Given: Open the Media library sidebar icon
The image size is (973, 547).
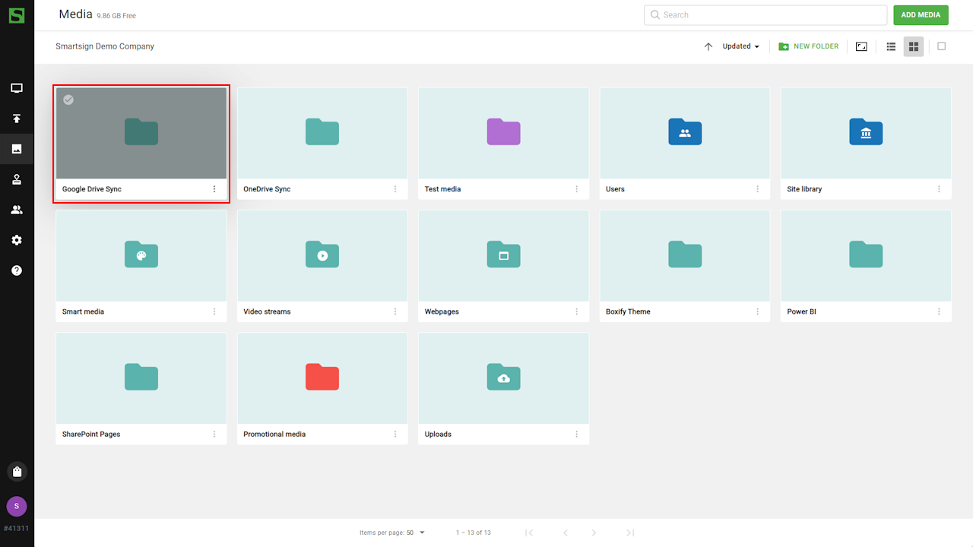Looking at the screenshot, I should coord(17,149).
